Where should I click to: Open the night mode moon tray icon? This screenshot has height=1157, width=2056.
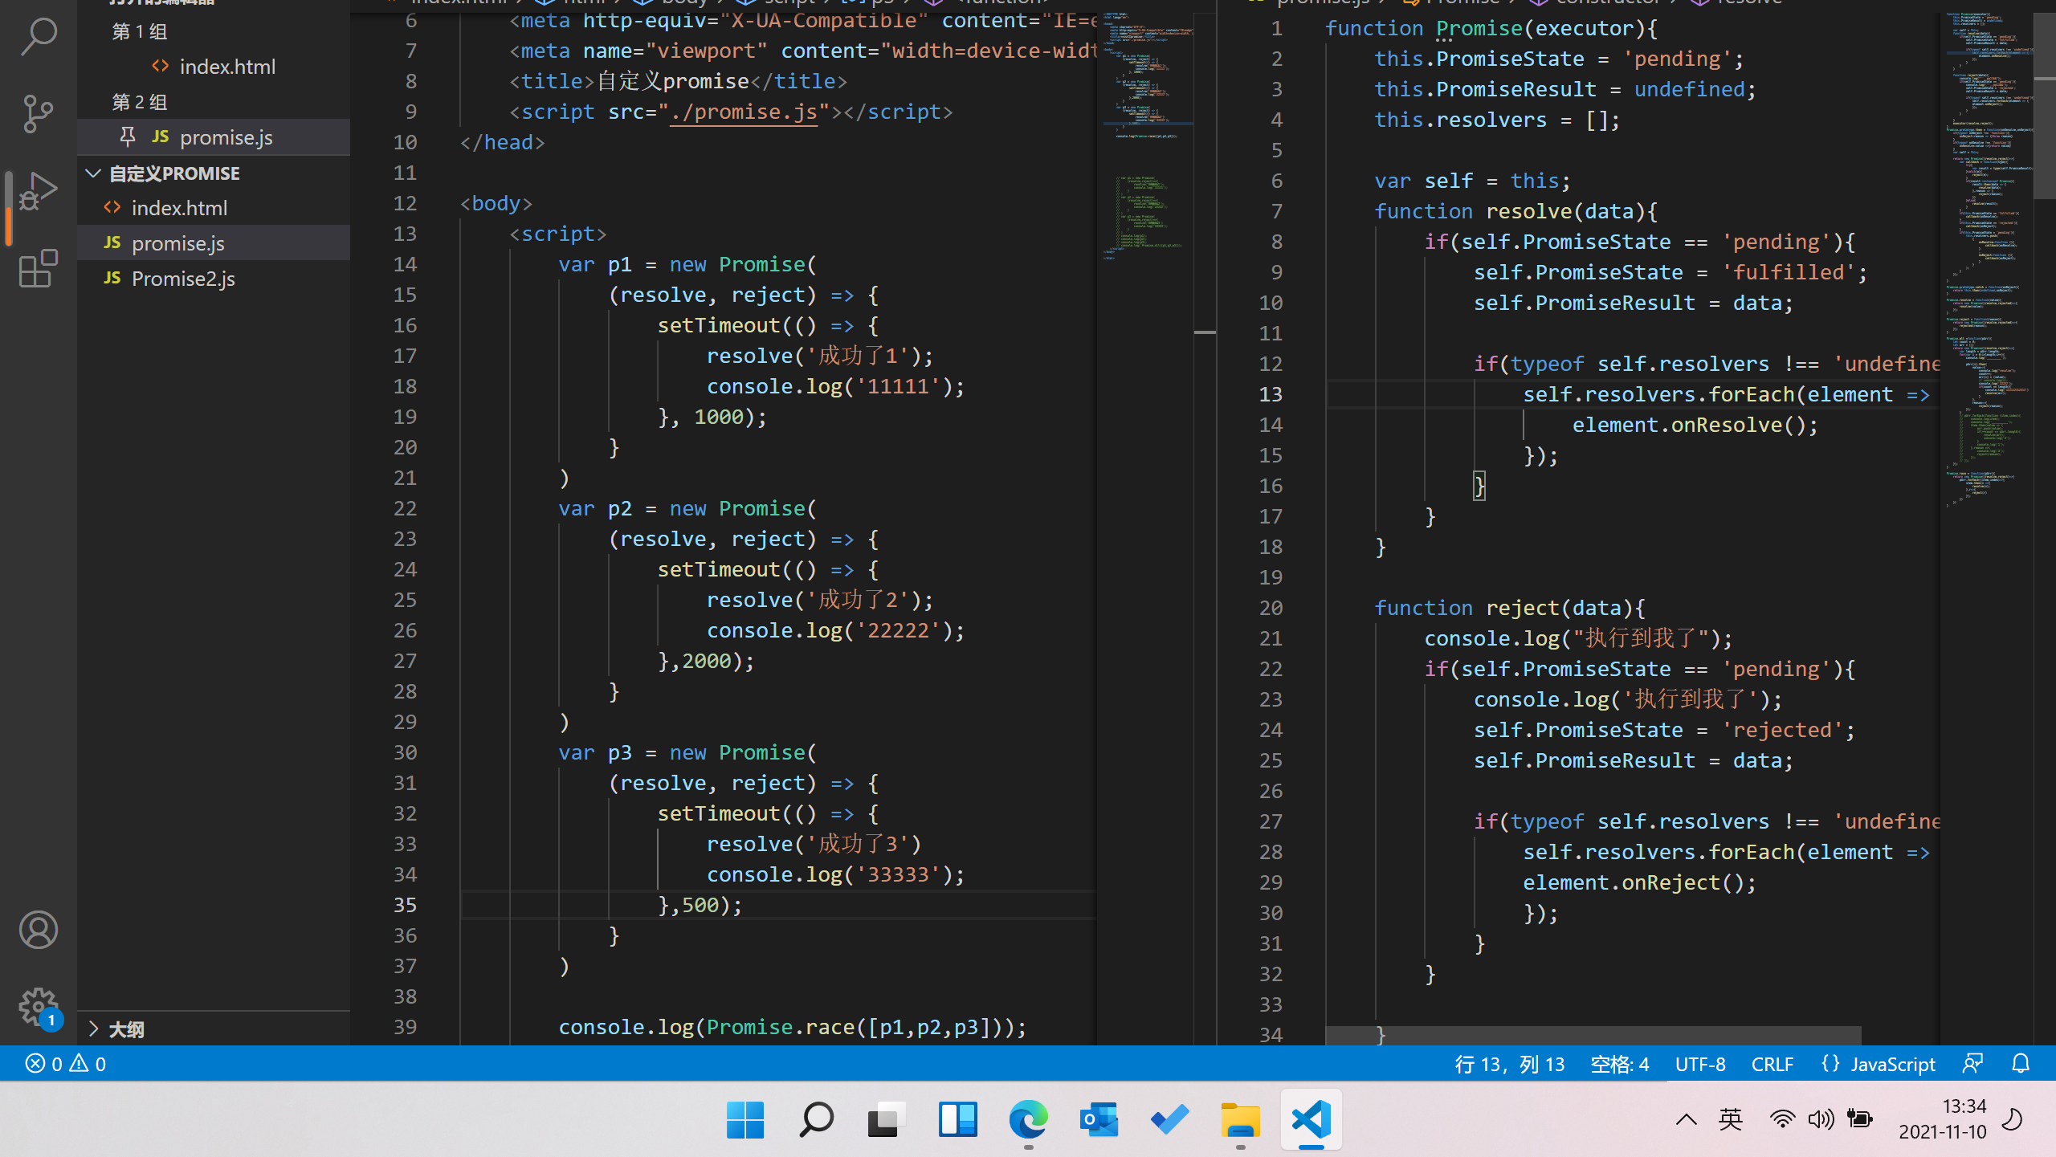click(x=2013, y=1119)
